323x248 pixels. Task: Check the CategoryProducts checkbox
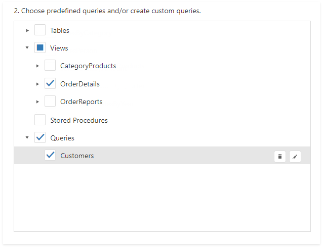pos(50,66)
